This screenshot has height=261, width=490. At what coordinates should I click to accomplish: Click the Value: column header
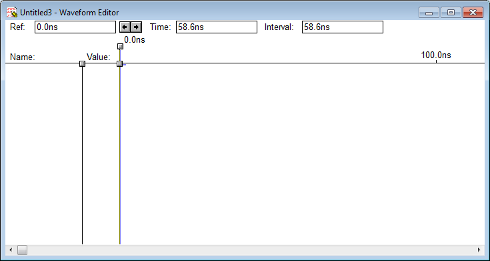[x=99, y=57]
